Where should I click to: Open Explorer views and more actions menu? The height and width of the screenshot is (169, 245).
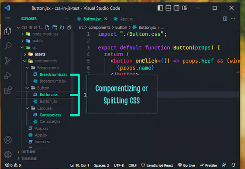point(66,19)
